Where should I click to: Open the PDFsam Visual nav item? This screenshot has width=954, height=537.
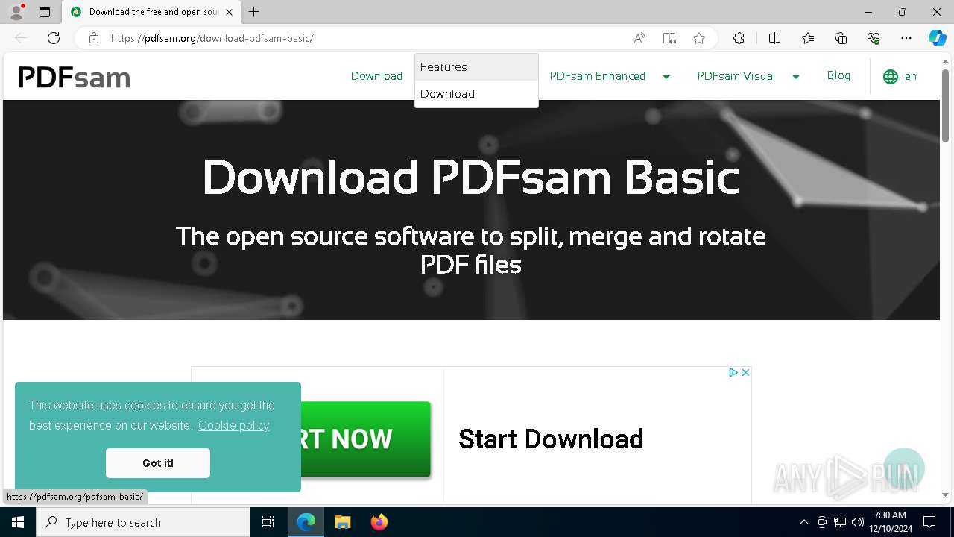tap(736, 76)
